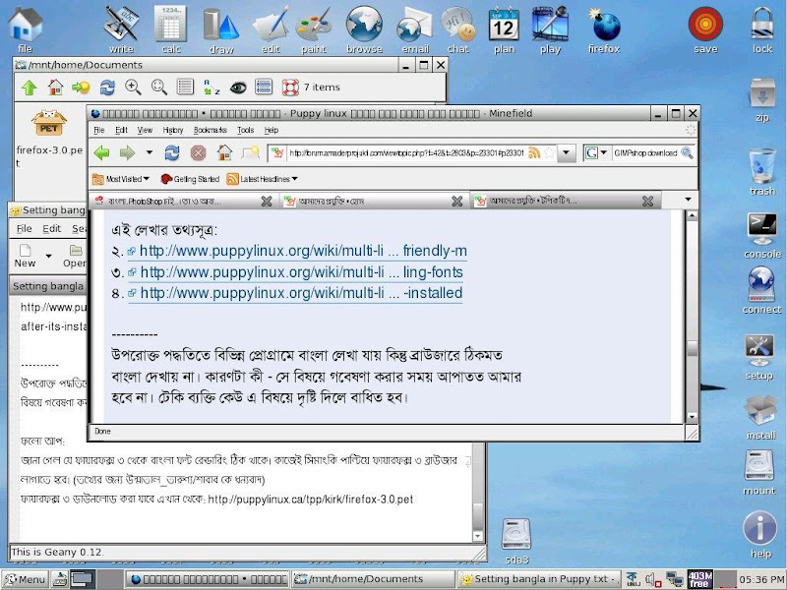Open the address bar history dropdown

(567, 152)
